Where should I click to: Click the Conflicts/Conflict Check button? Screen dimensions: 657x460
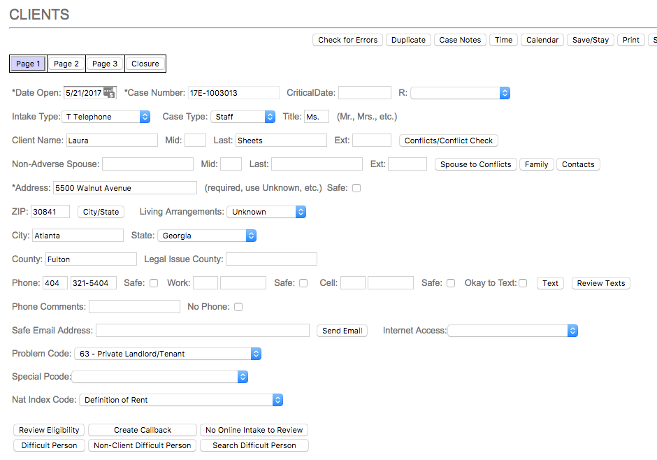tap(449, 141)
